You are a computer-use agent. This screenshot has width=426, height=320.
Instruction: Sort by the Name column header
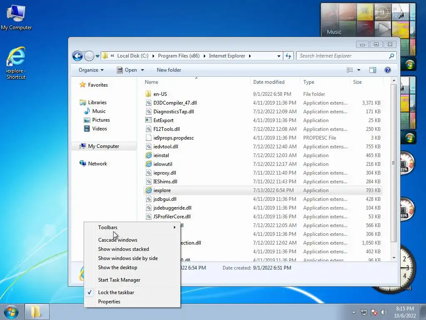(196, 82)
